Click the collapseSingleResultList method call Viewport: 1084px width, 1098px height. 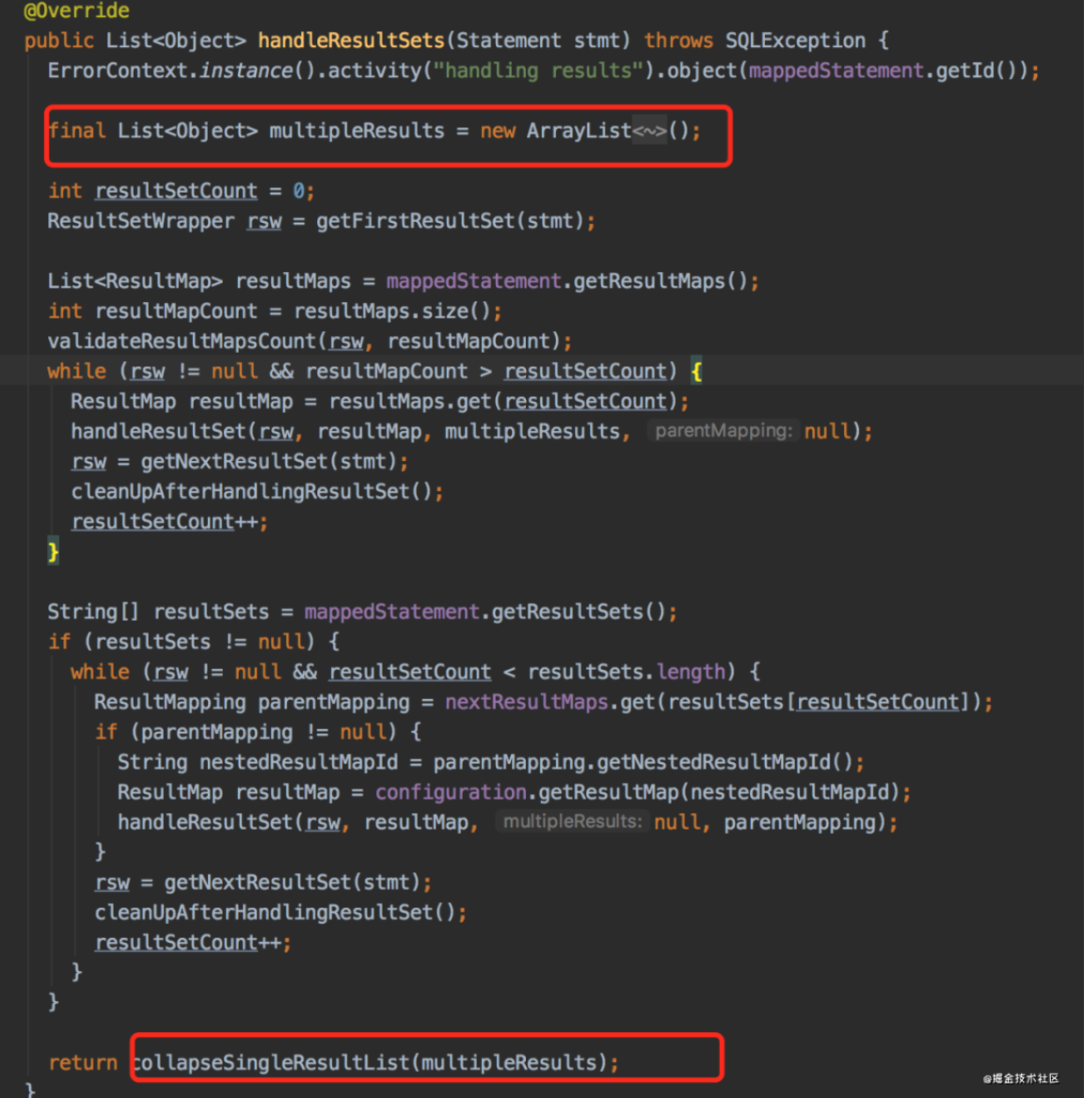[x=272, y=1063]
